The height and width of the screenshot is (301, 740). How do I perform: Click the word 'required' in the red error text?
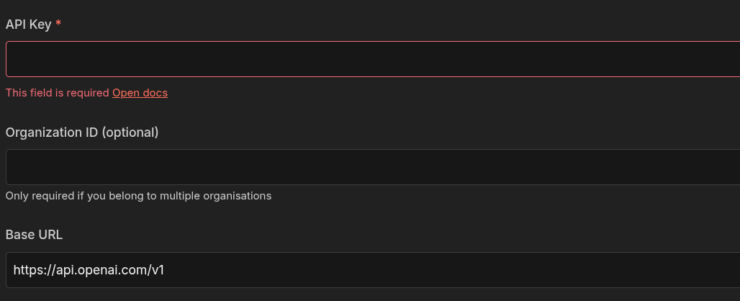(89, 93)
